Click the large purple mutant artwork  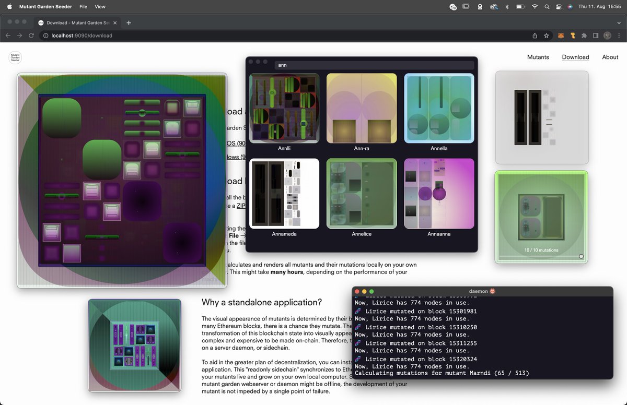122,181
